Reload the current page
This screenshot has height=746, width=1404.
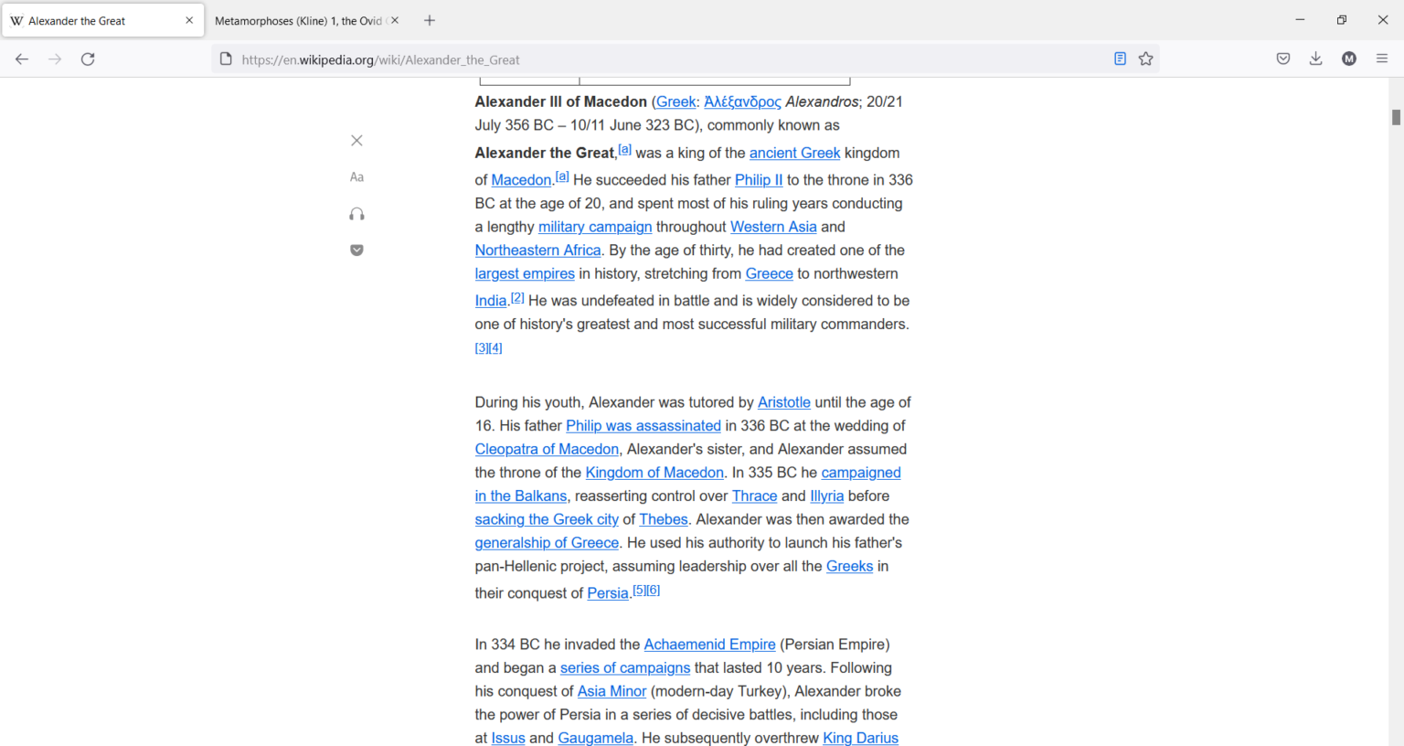point(88,59)
